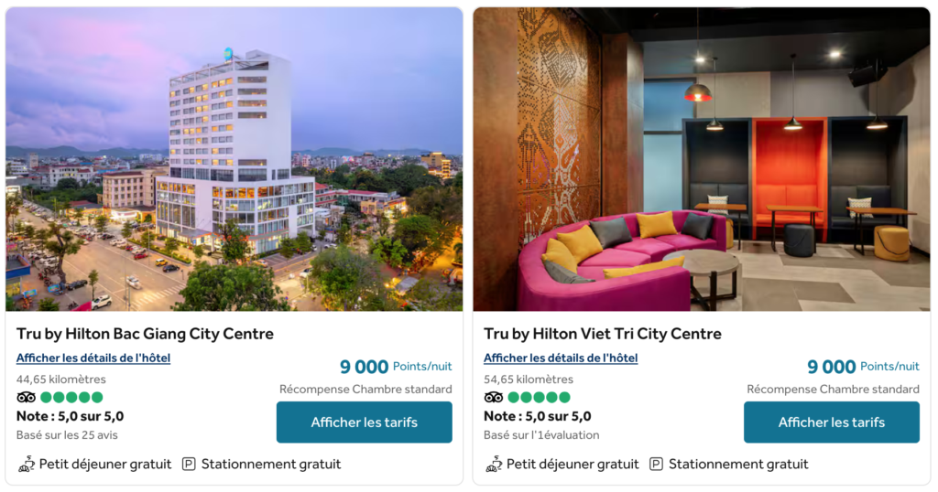Image resolution: width=938 pixels, height=492 pixels.
Task: Click Tru by Hilton Viet Tri title
Action: point(603,334)
